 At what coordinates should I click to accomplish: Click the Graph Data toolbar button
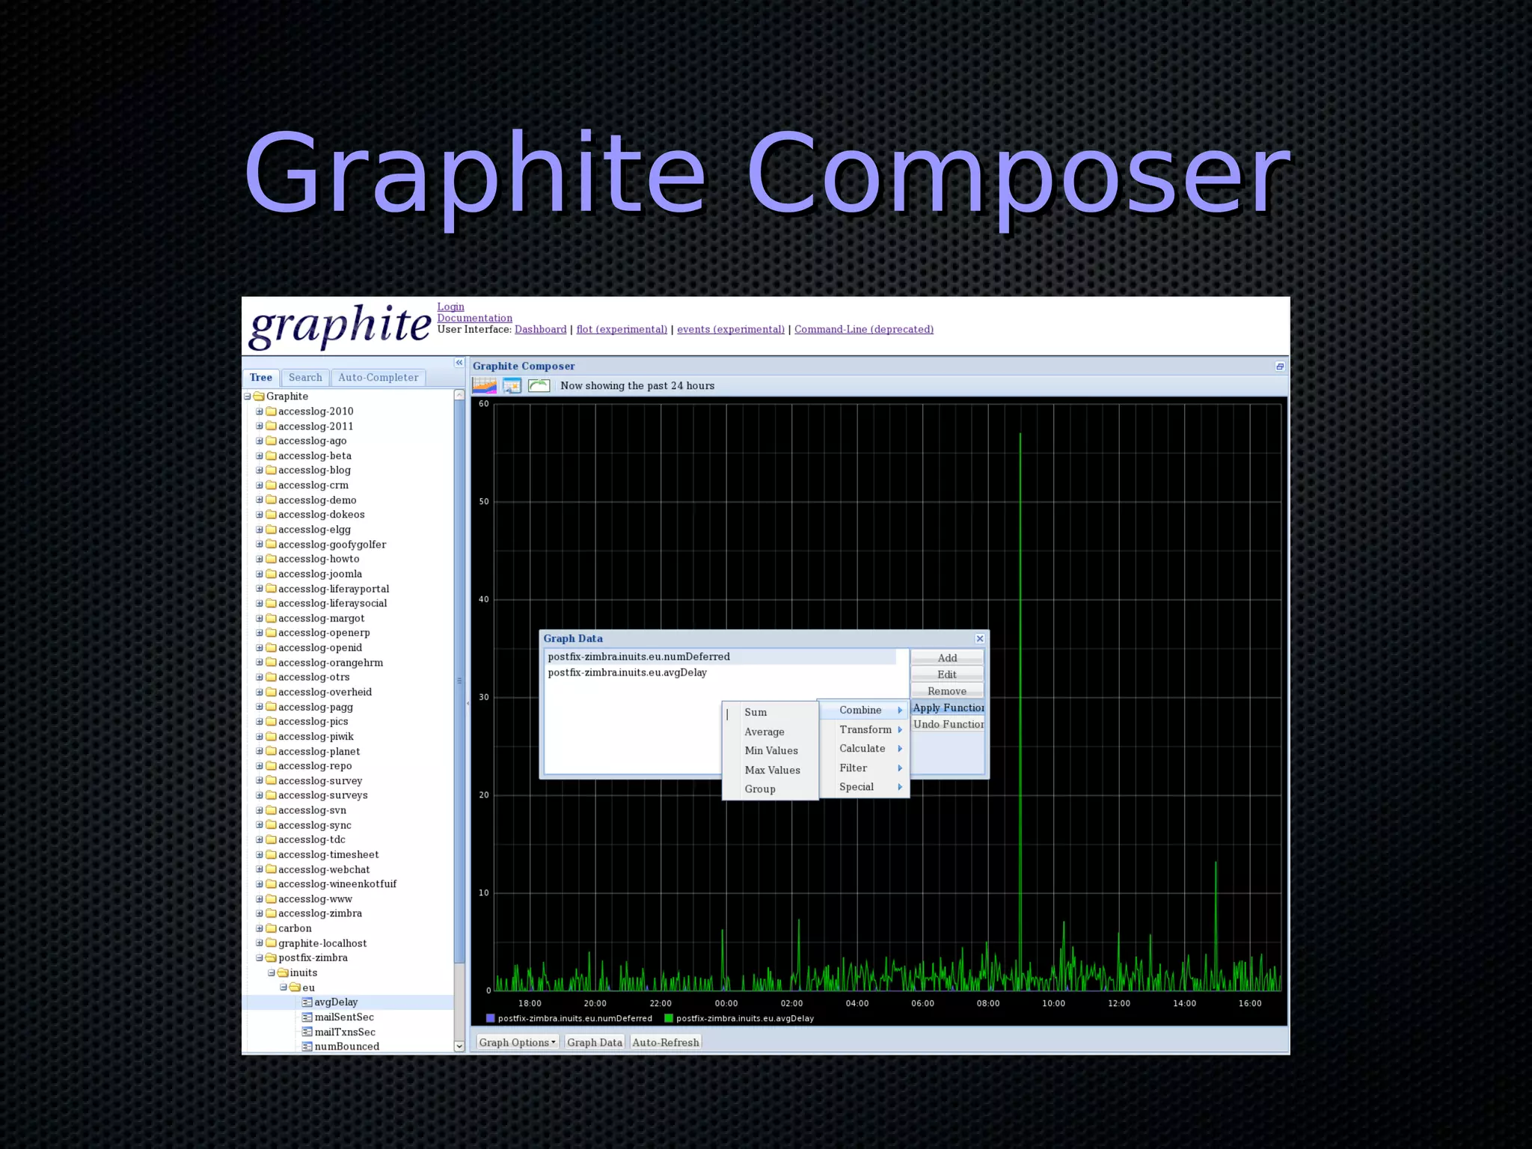pyautogui.click(x=595, y=1042)
